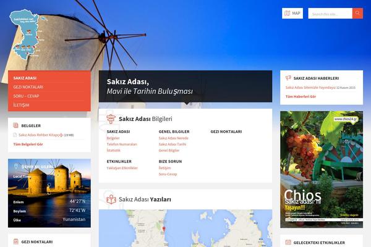Open Sakız Adası Rehber Kitapçığı document link
371x247 pixels.
click(x=41, y=135)
